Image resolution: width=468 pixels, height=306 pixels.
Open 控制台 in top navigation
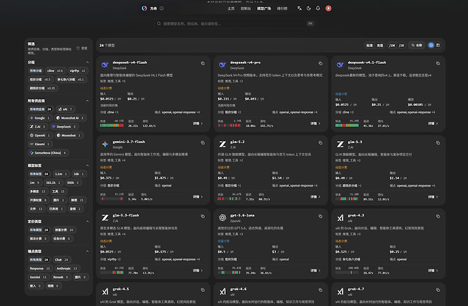pos(246,8)
